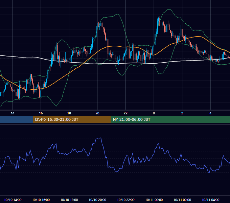The width and height of the screenshot is (230, 203).
Task: Click hour label 0 on price chart axis
Action: (x=154, y=113)
